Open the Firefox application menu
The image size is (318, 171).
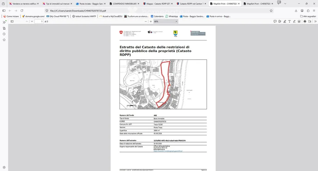tap(314, 11)
